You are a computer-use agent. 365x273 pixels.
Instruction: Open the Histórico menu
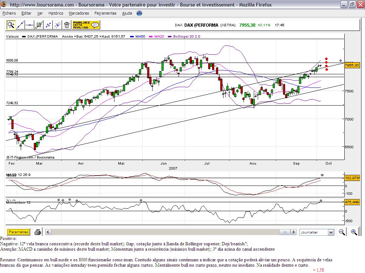[56, 13]
